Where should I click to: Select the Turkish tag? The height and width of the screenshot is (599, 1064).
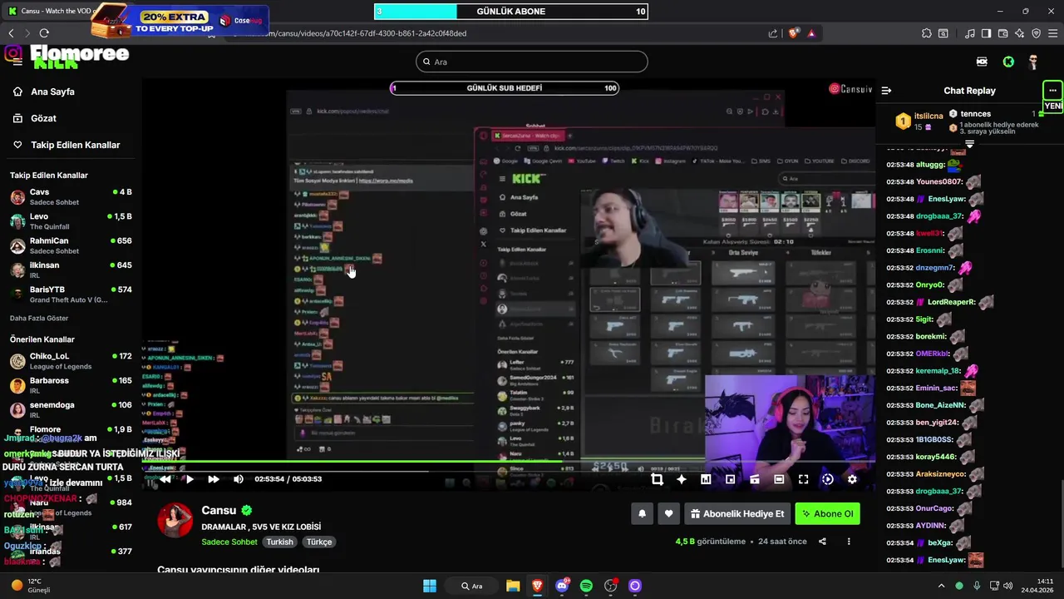pyautogui.click(x=279, y=542)
